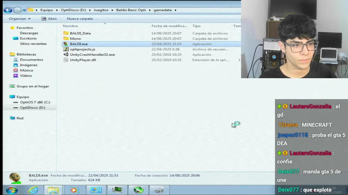
Task: Select Baldis Basic Opti in breadcrumb
Action: tap(131, 10)
